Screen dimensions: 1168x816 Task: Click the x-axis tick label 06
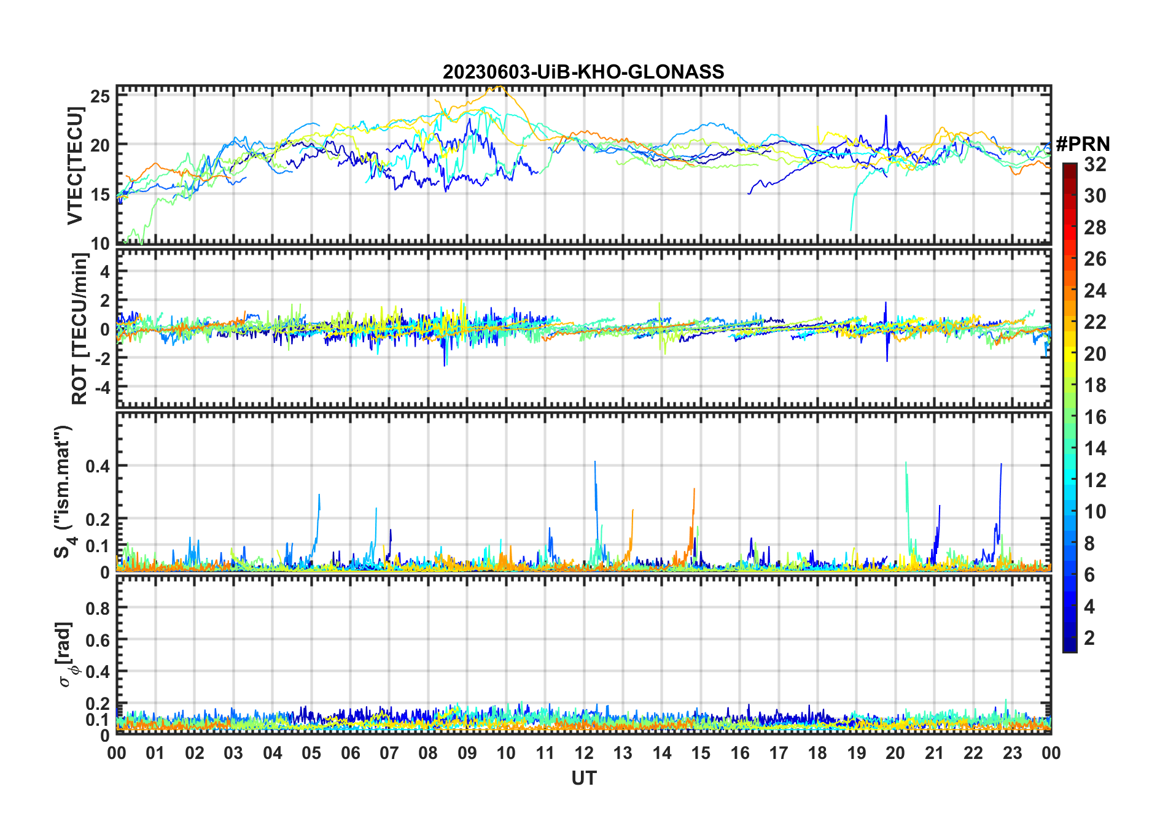350,753
